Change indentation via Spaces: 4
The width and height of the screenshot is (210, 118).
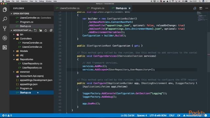coord(142,115)
